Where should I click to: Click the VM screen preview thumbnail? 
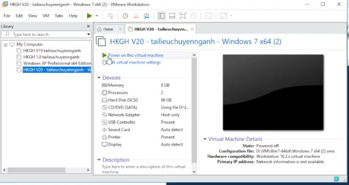[x=273, y=92]
